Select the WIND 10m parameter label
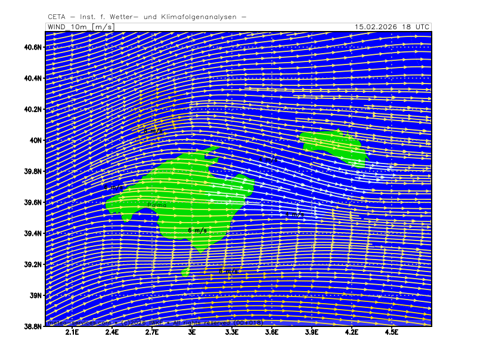This screenshot has height=358, width=477. tap(67, 27)
